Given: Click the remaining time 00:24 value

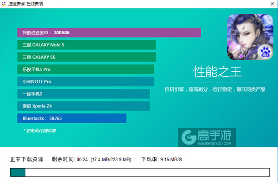Looking at the screenshot, I should click(82, 159).
